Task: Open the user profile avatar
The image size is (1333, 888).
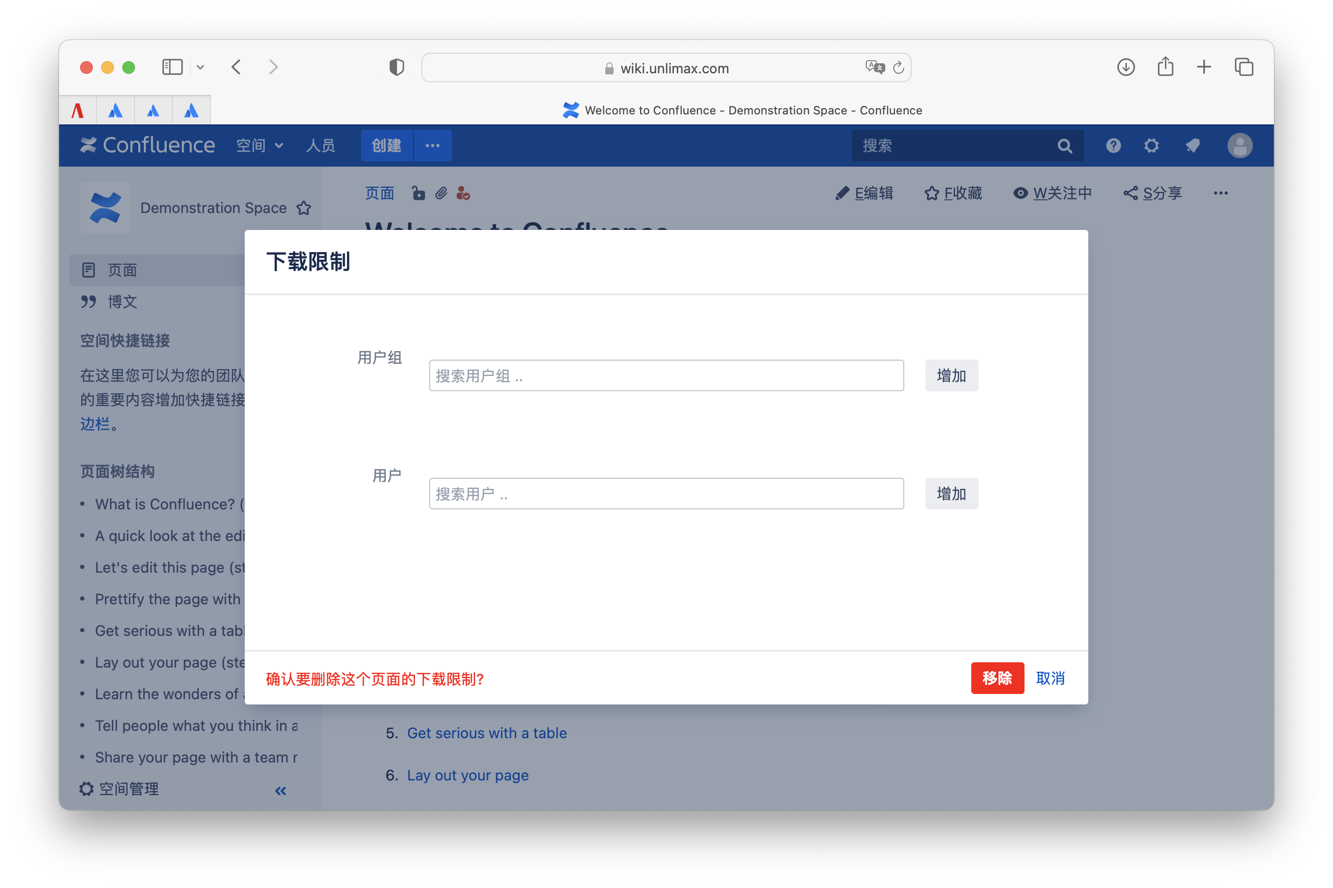Action: click(x=1239, y=146)
